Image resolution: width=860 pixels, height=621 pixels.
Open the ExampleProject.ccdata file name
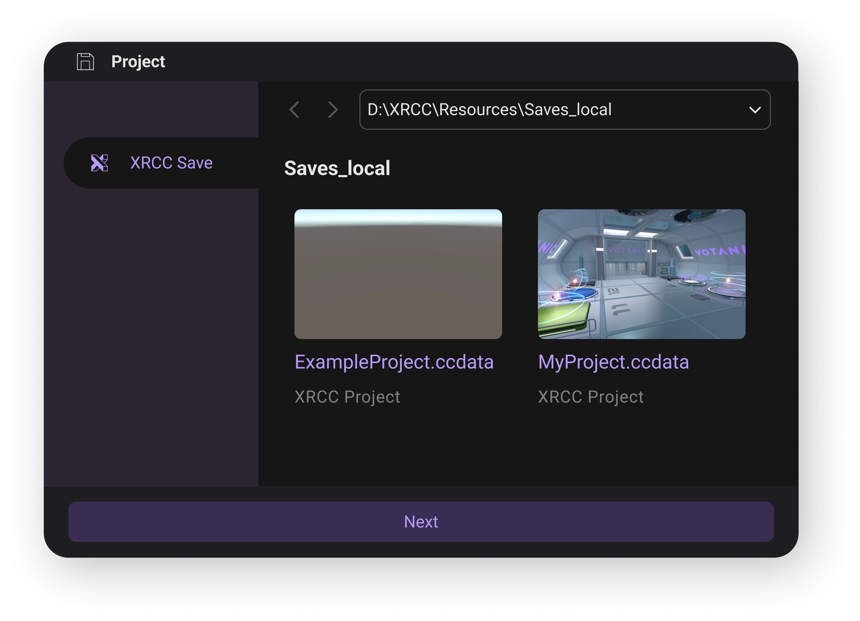coord(394,362)
